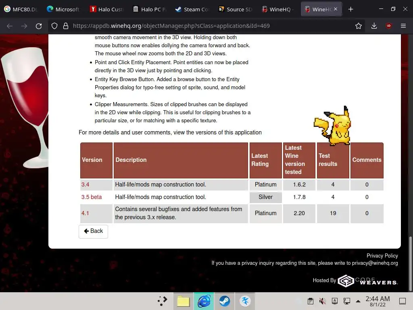413x310 pixels.
Task: Close the active WineHQ tab
Action: (x=336, y=9)
